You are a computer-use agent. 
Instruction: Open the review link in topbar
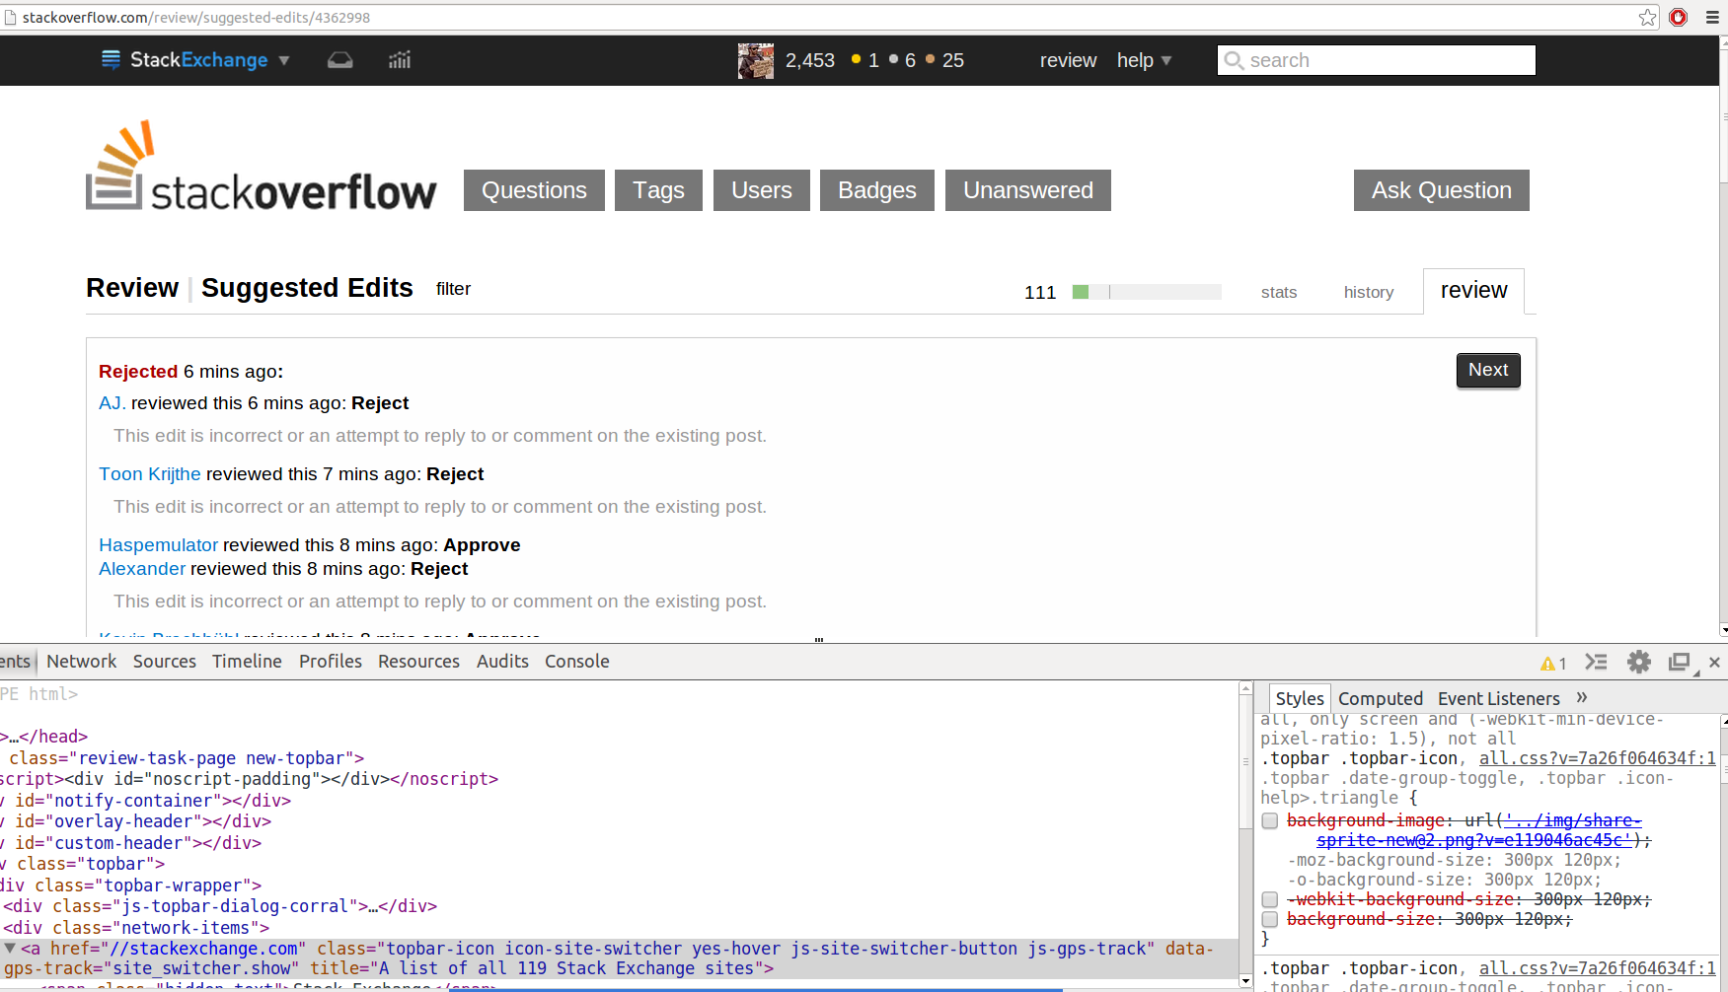pyautogui.click(x=1068, y=60)
